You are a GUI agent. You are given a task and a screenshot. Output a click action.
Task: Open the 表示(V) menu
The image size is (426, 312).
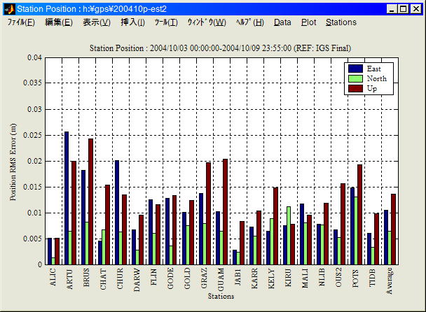tap(96, 22)
